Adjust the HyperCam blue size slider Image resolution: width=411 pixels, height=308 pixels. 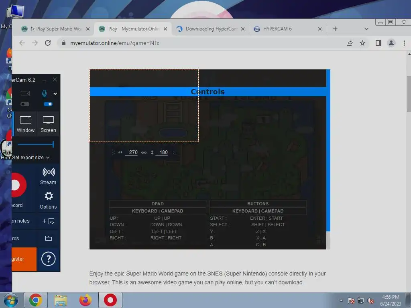[x=36, y=144]
